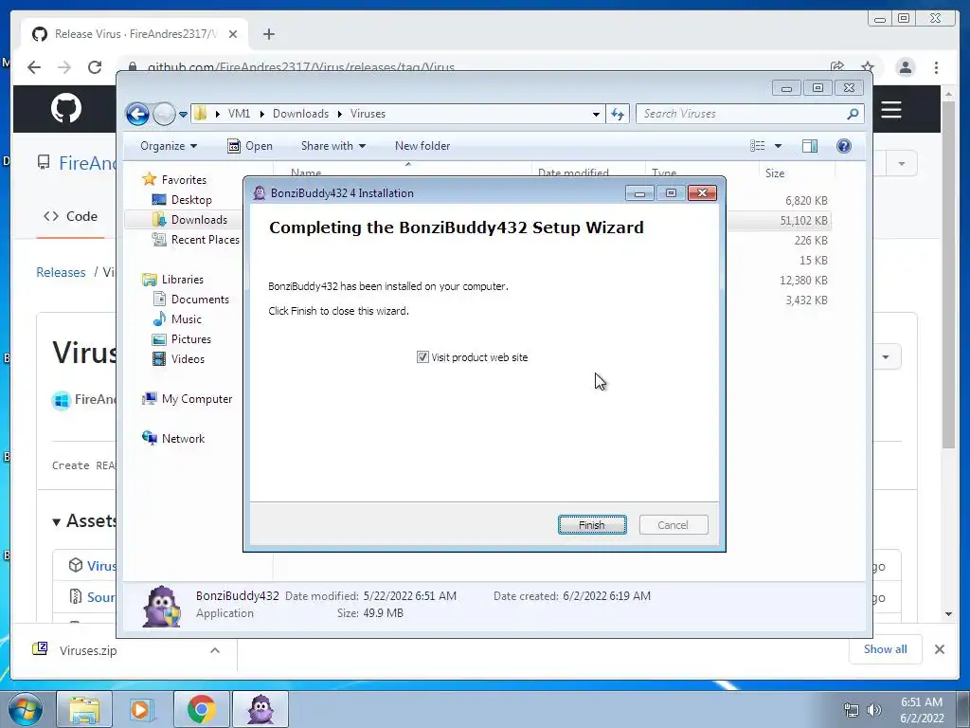The width and height of the screenshot is (970, 728).
Task: Go back in Explorer window
Action: coord(137,114)
